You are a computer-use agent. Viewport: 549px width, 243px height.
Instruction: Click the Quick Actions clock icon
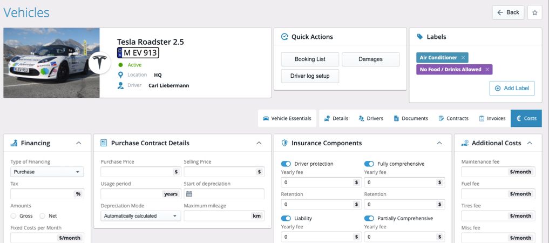click(x=284, y=37)
